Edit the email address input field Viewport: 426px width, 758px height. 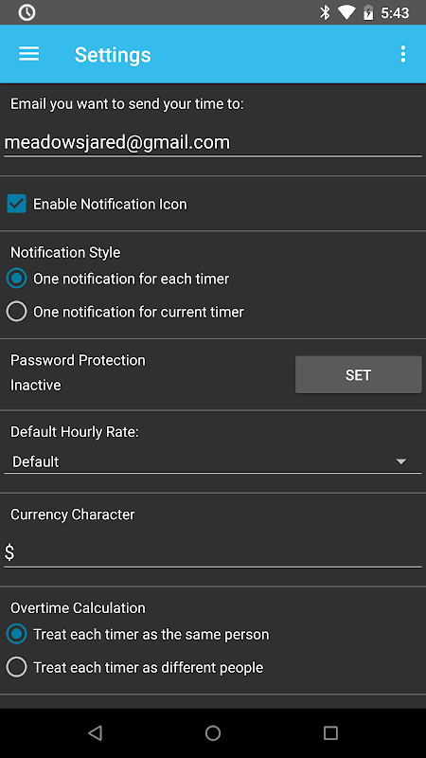tap(212, 143)
